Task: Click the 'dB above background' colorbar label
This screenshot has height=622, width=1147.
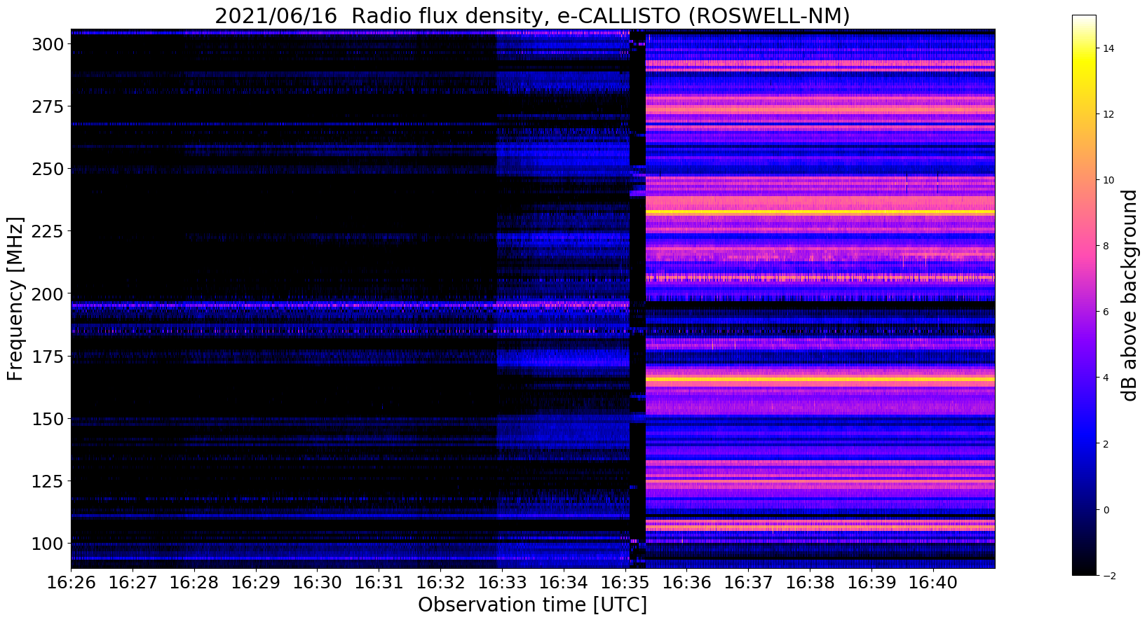Action: click(1129, 295)
